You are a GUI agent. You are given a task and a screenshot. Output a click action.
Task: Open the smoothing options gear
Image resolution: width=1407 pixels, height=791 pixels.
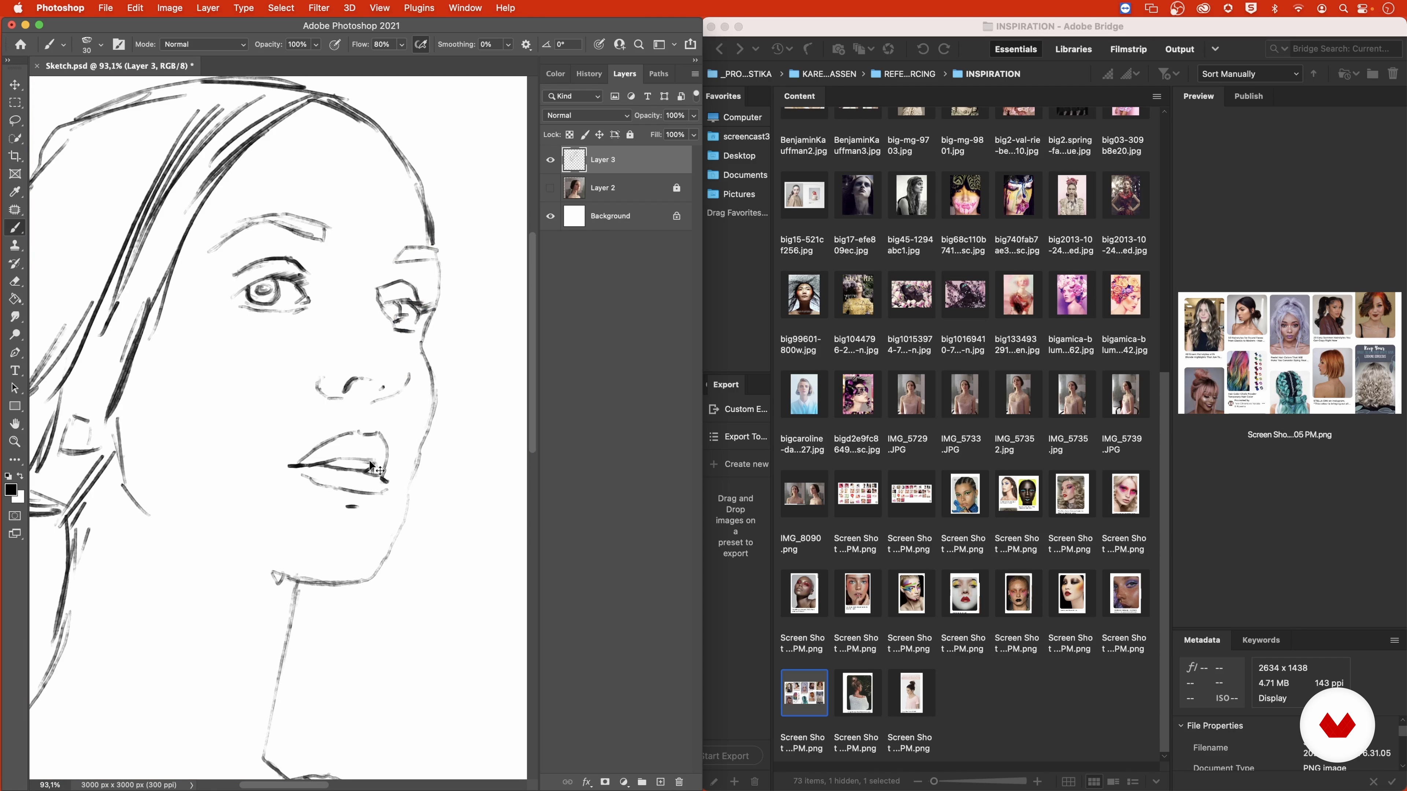526,45
